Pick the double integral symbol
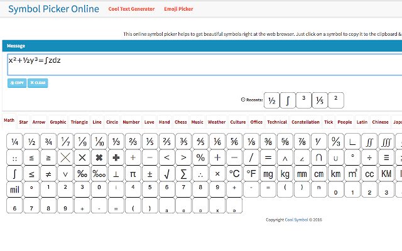The height and width of the screenshot is (251, 402). click(369, 141)
